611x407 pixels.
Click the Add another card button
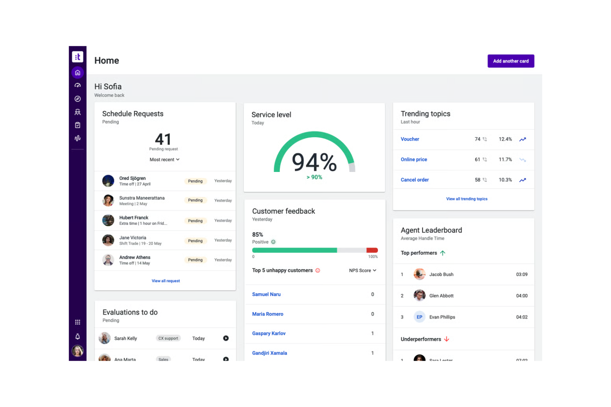tap(511, 61)
